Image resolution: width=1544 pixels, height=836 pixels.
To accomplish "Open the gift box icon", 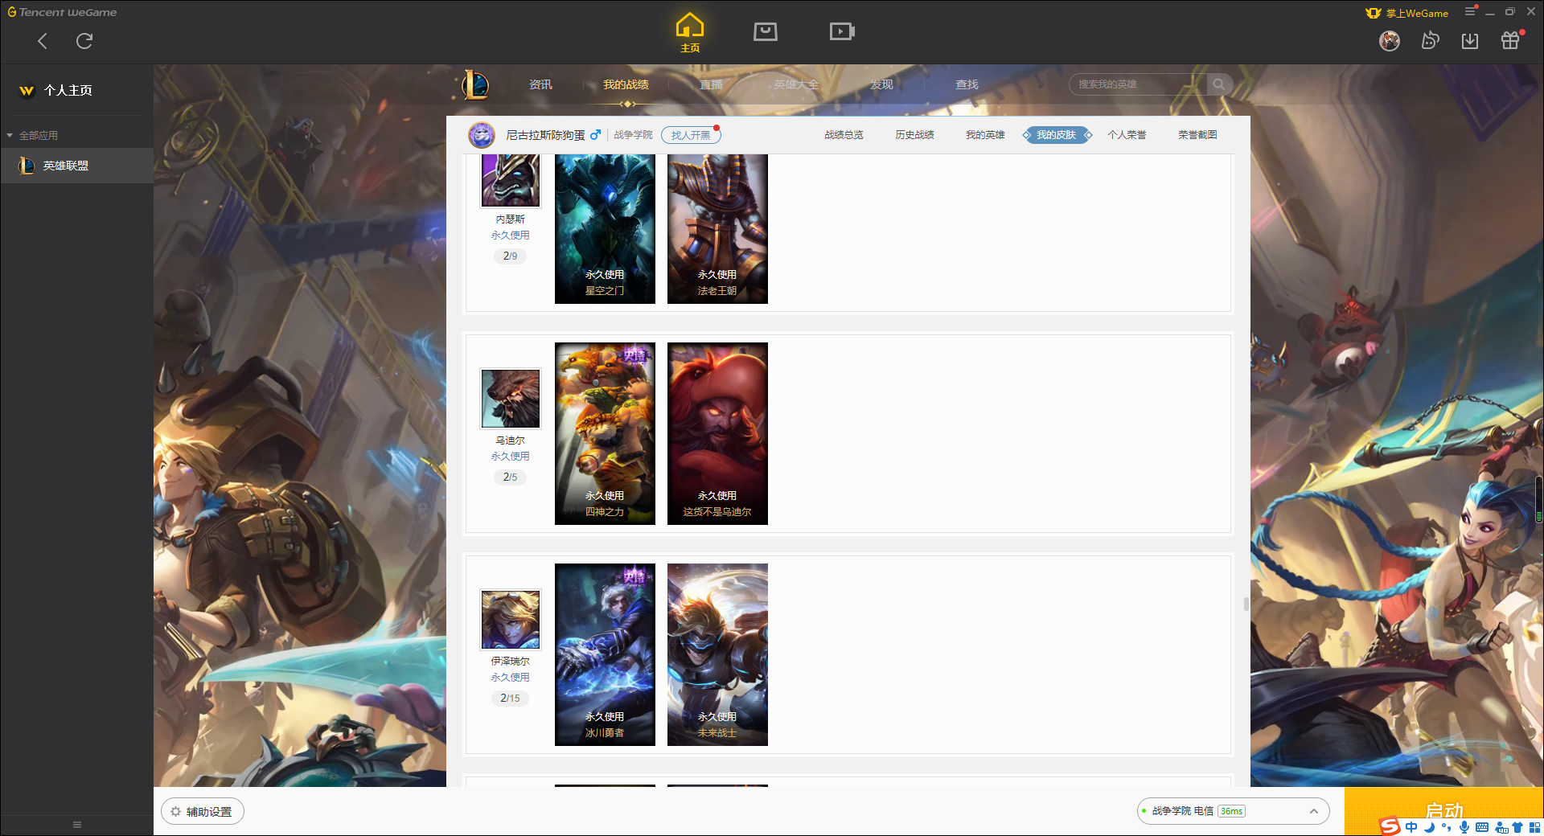I will point(1510,41).
